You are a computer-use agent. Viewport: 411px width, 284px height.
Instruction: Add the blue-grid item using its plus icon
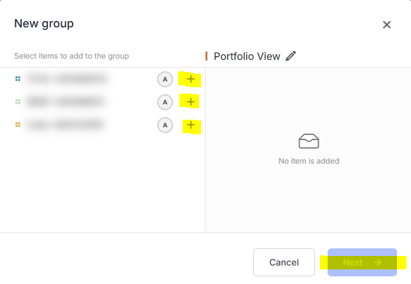(x=191, y=79)
